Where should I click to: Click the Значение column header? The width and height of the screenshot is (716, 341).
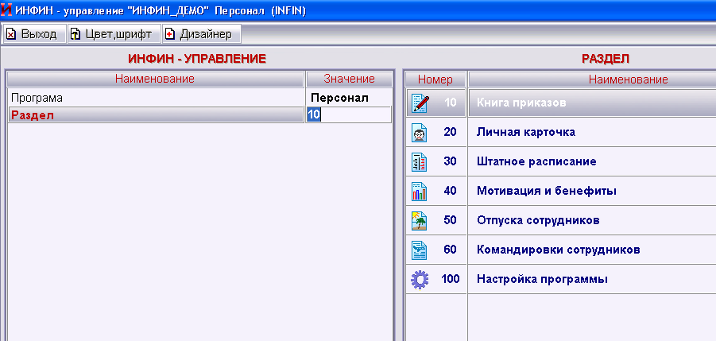[x=349, y=79]
